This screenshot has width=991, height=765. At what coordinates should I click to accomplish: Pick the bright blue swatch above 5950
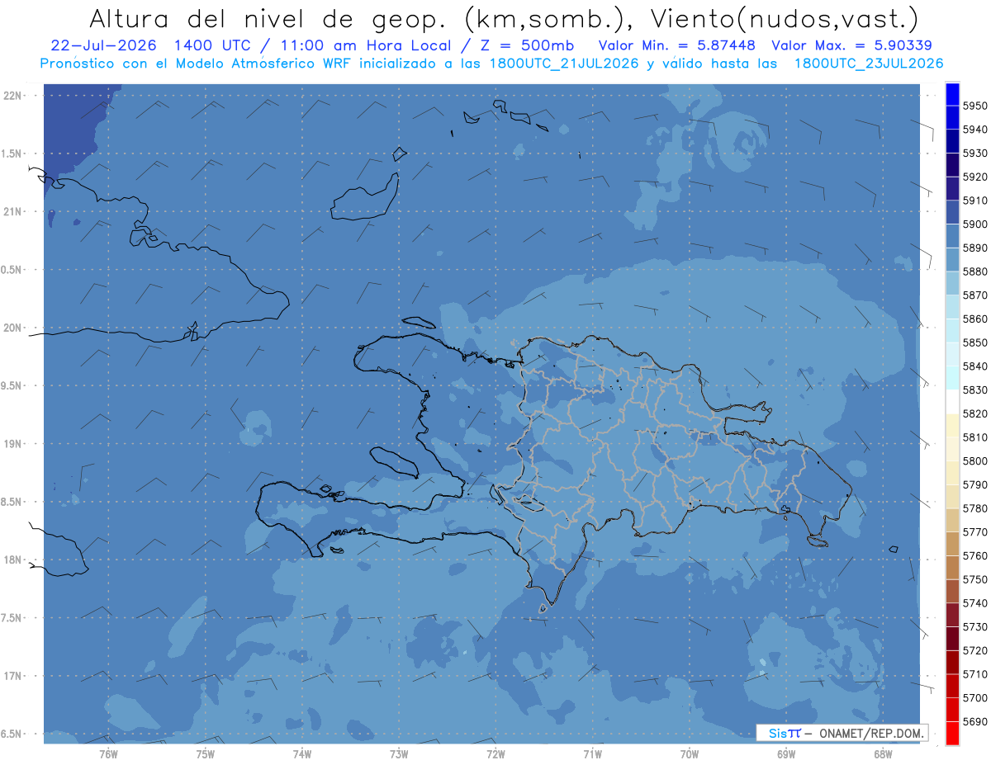click(x=952, y=94)
